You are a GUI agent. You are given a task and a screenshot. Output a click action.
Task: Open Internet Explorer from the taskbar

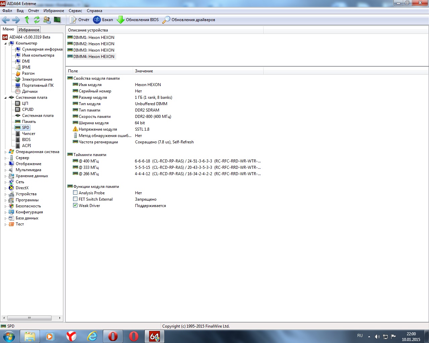coord(92,336)
